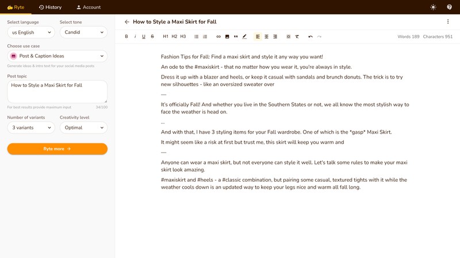
Task: Click into the Post topic text field
Action: click(x=57, y=92)
